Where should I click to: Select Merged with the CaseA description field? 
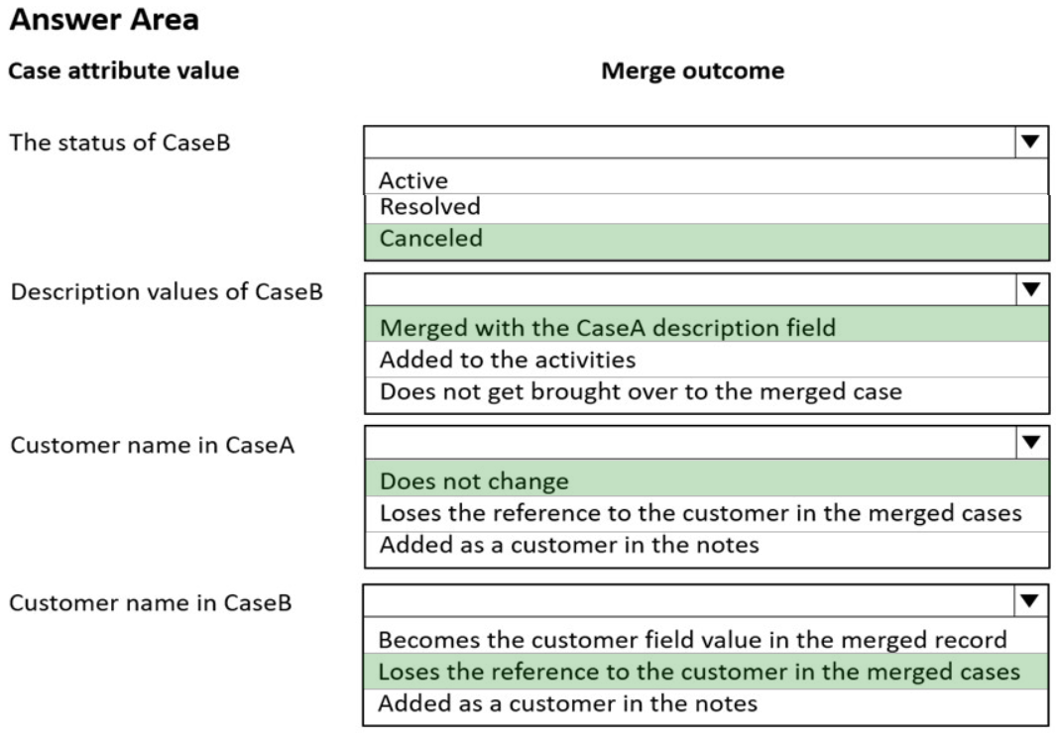pos(607,327)
